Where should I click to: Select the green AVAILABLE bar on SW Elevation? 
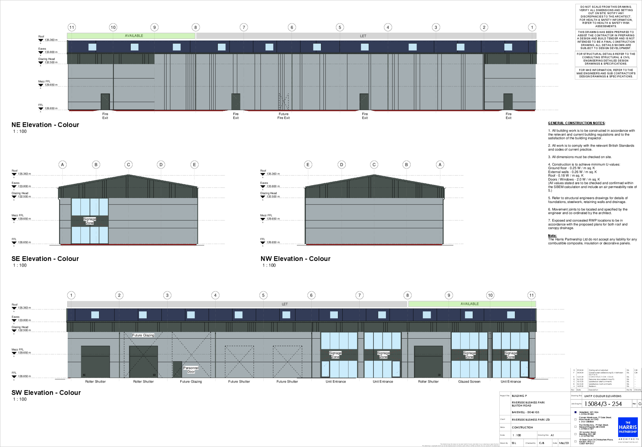(472, 304)
